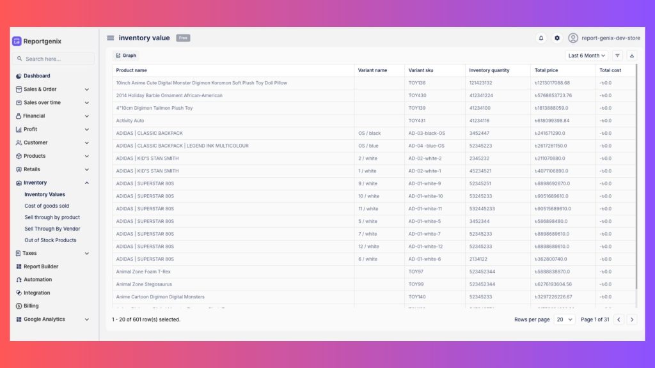The height and width of the screenshot is (368, 655).
Task: Click 'Anime Cartoon Digimon Digital Monsters' product
Action: click(161, 297)
